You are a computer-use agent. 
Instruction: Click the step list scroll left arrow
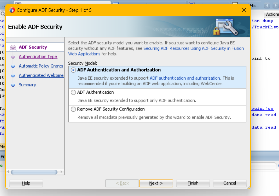coord(8,172)
